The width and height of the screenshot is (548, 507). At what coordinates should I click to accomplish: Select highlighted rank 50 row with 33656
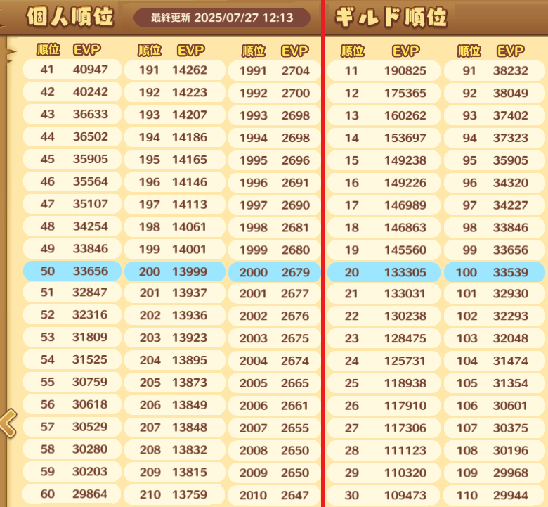point(72,271)
